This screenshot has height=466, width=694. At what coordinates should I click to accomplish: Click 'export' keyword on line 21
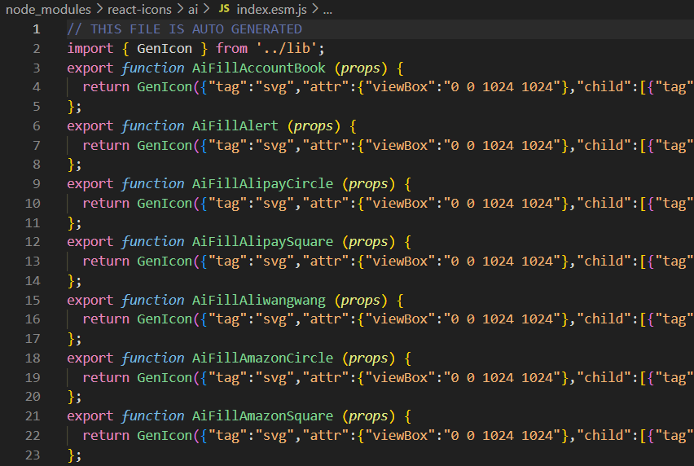[90, 416]
